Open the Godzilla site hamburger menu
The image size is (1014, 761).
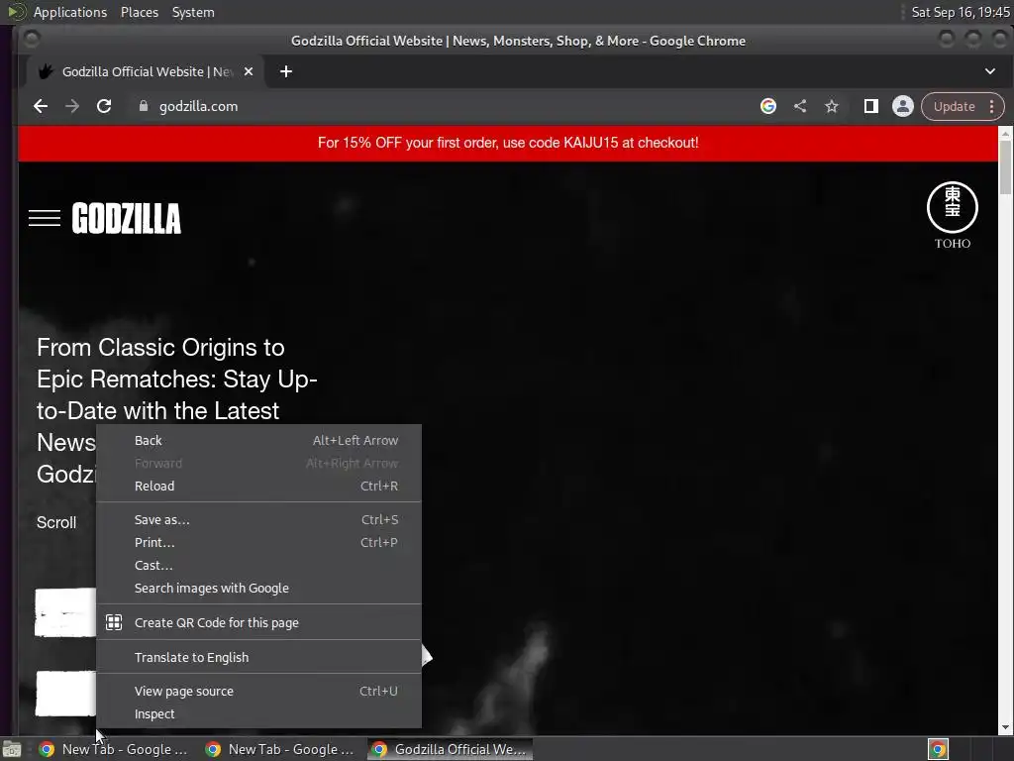tap(45, 218)
